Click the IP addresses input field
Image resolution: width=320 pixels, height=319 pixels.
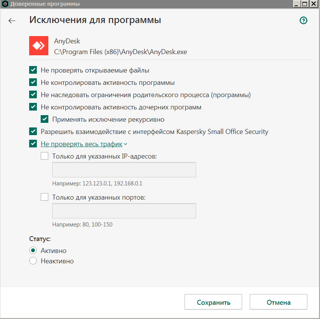(124, 170)
